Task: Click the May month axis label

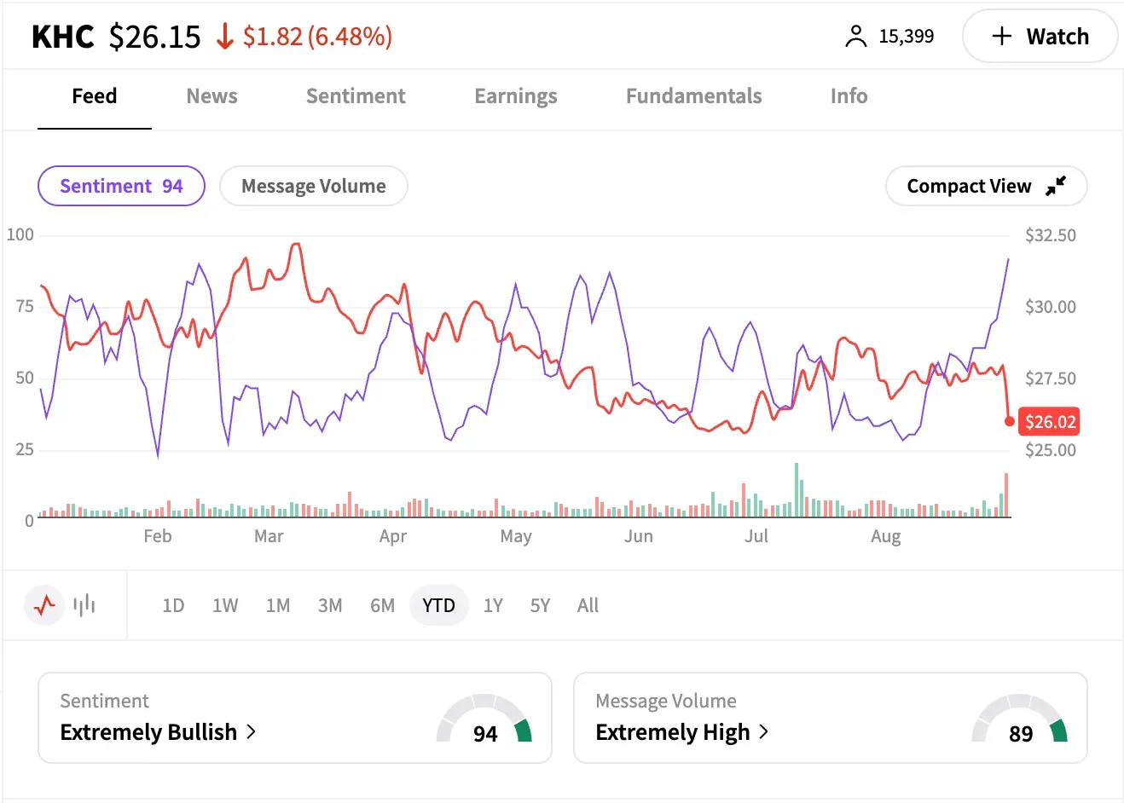Action: 516,536
